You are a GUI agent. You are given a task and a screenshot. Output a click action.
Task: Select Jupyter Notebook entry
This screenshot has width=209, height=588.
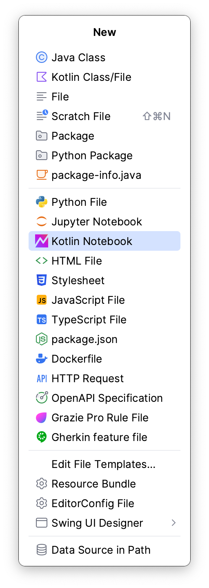pos(104,222)
